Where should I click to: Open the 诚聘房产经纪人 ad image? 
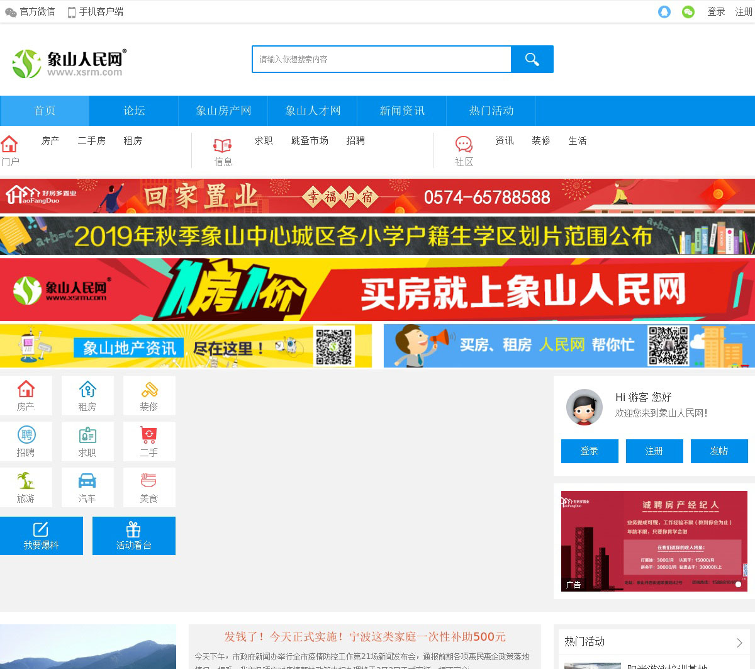(654, 541)
